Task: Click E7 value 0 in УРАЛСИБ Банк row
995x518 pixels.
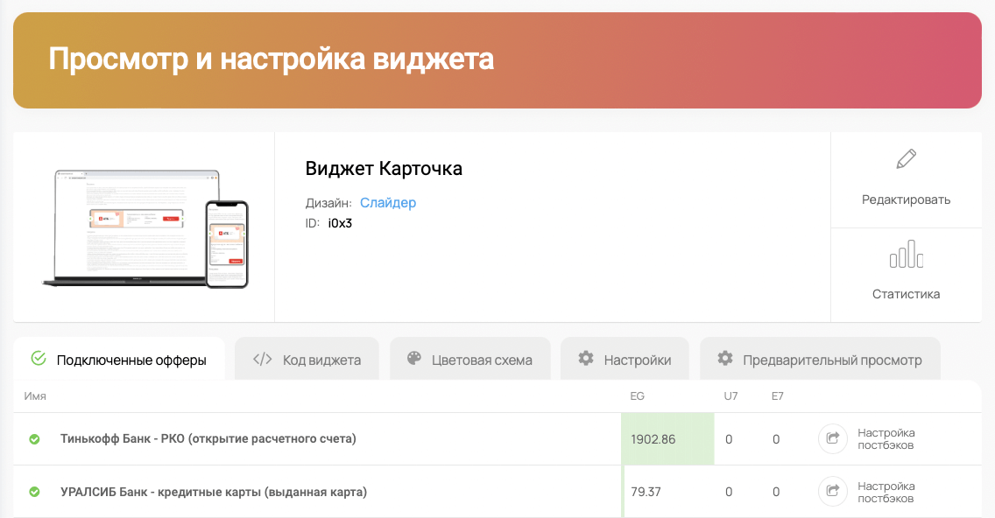Action: coord(776,492)
